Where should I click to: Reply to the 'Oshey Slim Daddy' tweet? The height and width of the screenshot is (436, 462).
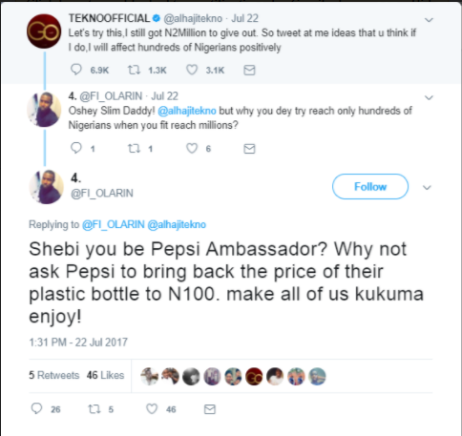pos(76,148)
